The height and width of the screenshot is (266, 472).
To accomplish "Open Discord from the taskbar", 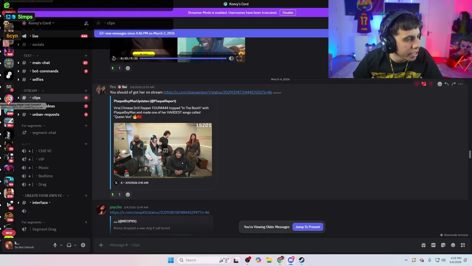I will [x=291, y=260].
